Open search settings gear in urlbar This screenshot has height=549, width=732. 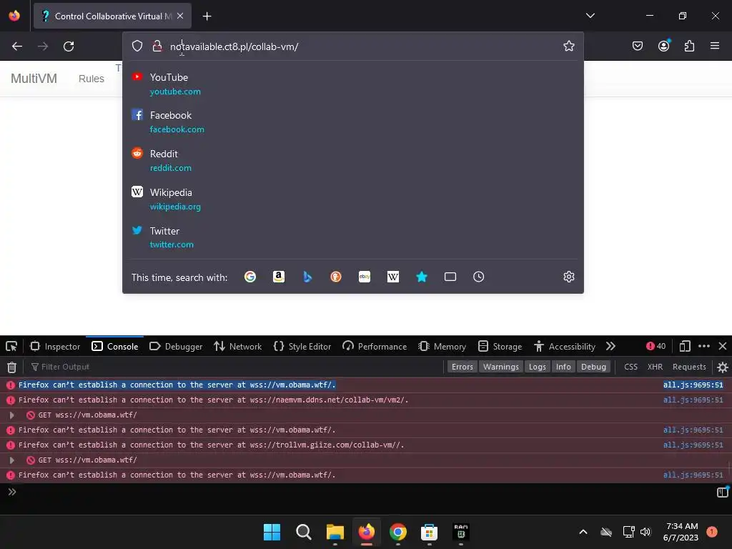568,277
